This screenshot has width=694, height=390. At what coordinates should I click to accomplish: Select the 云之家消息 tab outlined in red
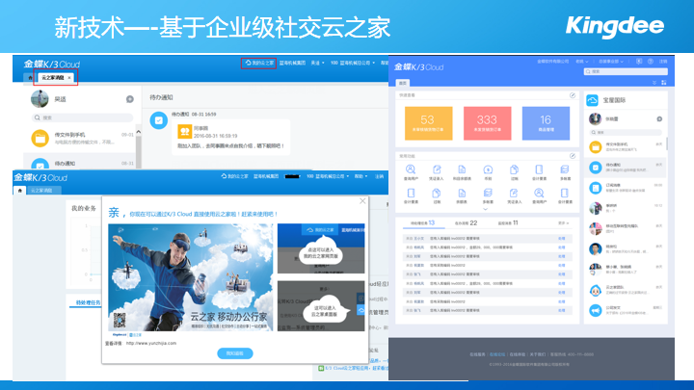click(53, 78)
